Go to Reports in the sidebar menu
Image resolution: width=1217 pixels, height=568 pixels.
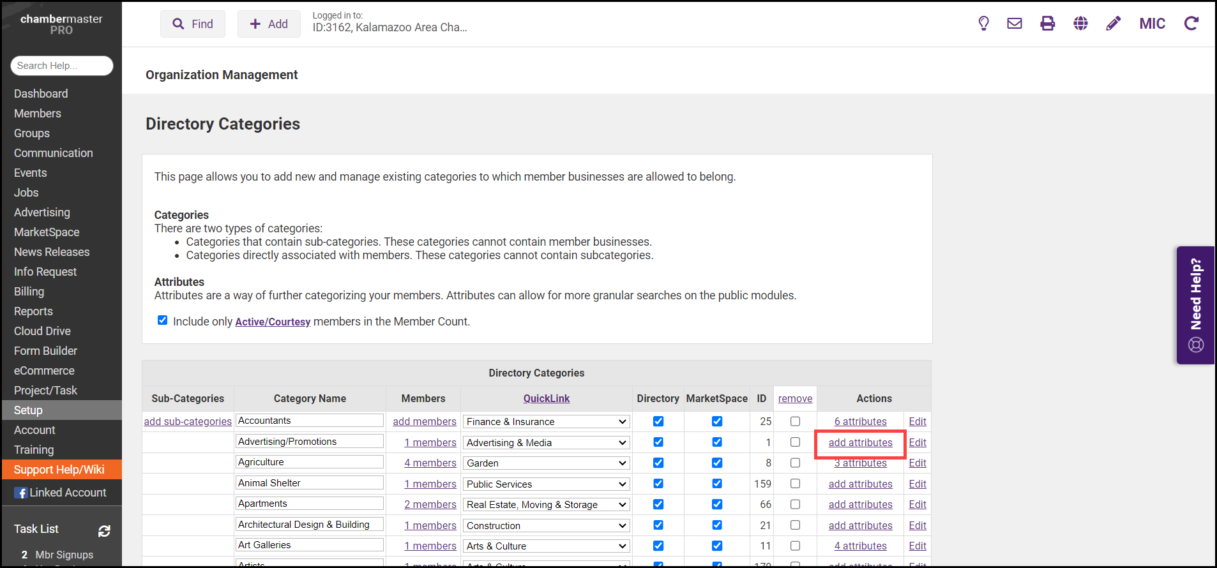tap(33, 311)
